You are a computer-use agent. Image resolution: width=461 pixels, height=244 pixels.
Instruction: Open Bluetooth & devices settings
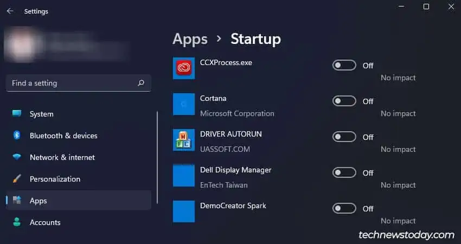(x=79, y=136)
